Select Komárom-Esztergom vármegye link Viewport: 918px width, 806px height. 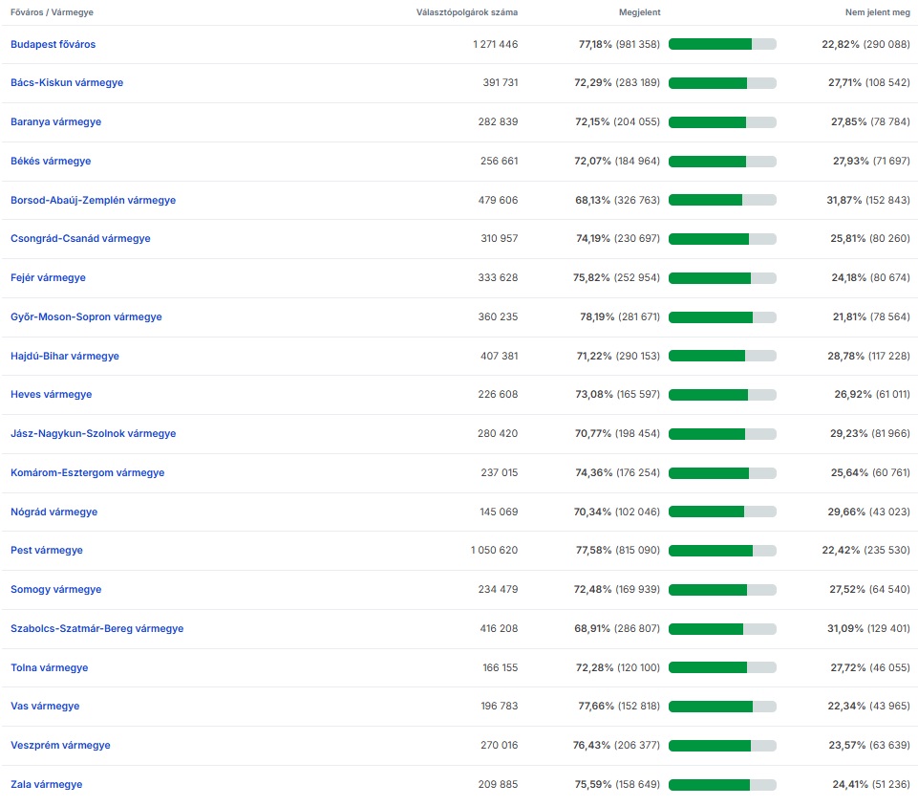pos(87,473)
